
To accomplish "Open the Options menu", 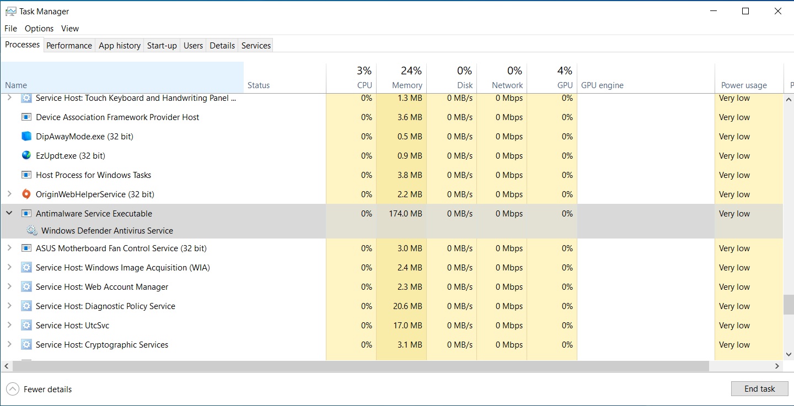I will (x=39, y=29).
